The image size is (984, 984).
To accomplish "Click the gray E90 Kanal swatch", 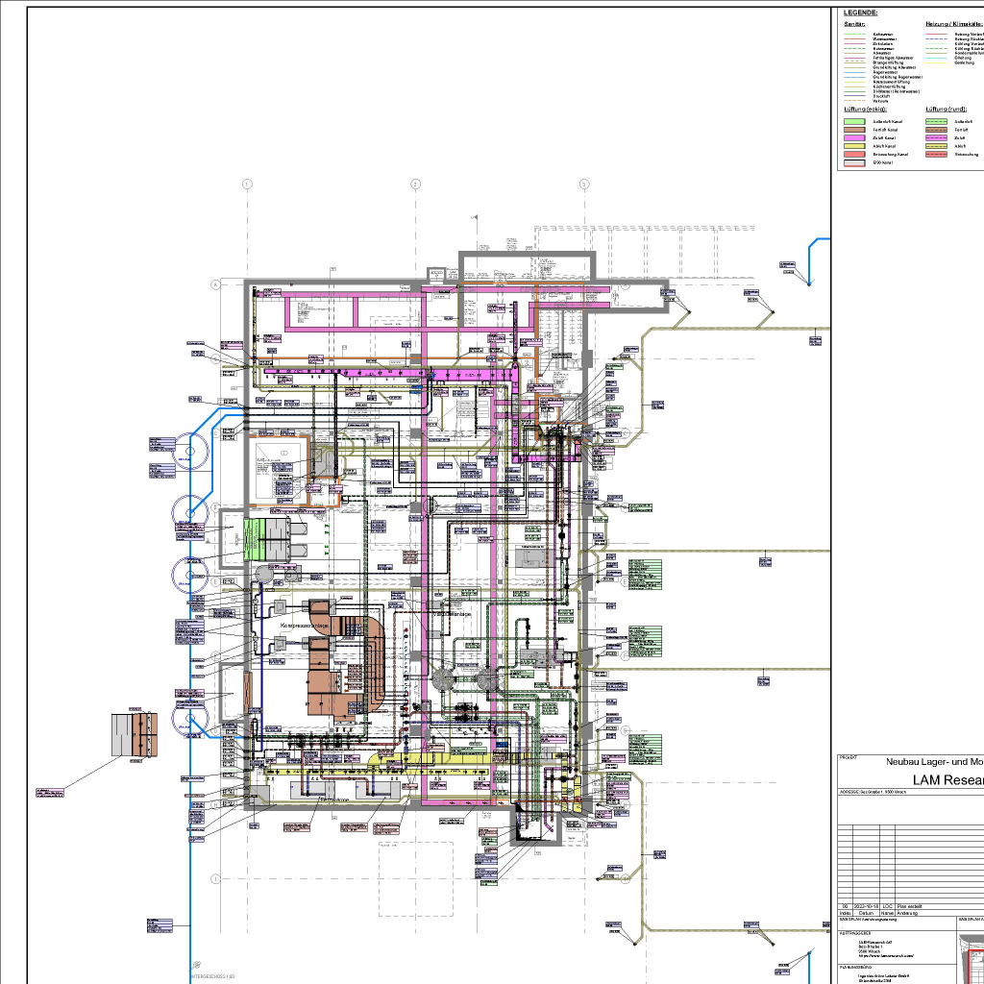I will tap(855, 163).
